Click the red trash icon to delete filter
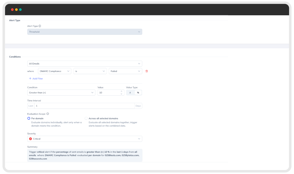 (147, 71)
